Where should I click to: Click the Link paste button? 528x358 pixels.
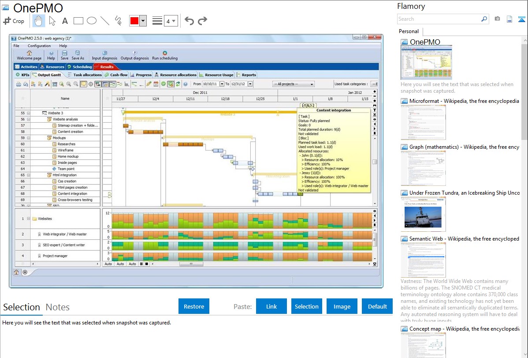click(271, 306)
